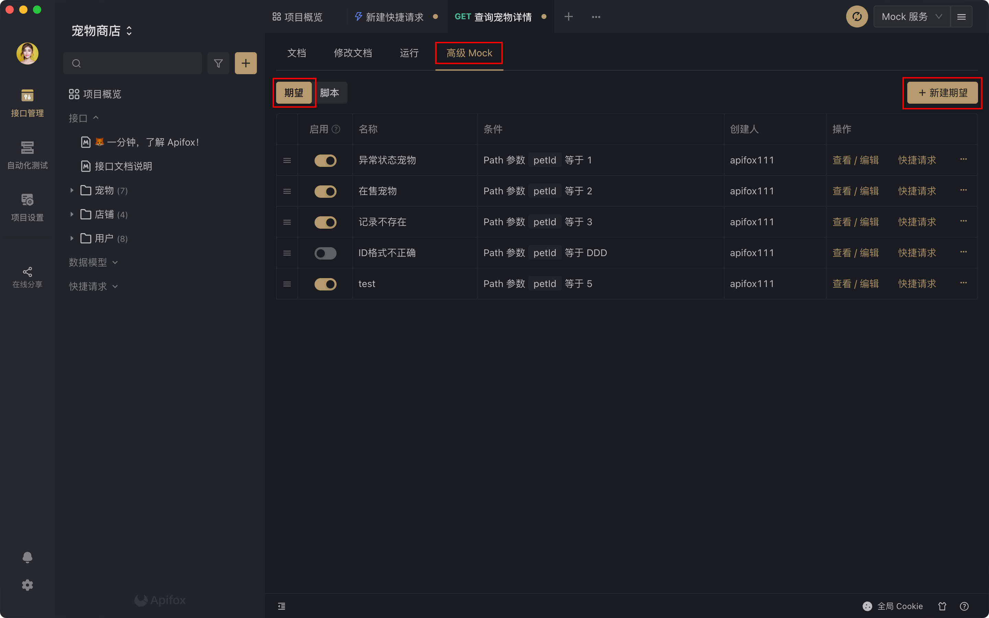The width and height of the screenshot is (989, 618).
Task: Click the sidebar search input field
Action: [x=139, y=64]
